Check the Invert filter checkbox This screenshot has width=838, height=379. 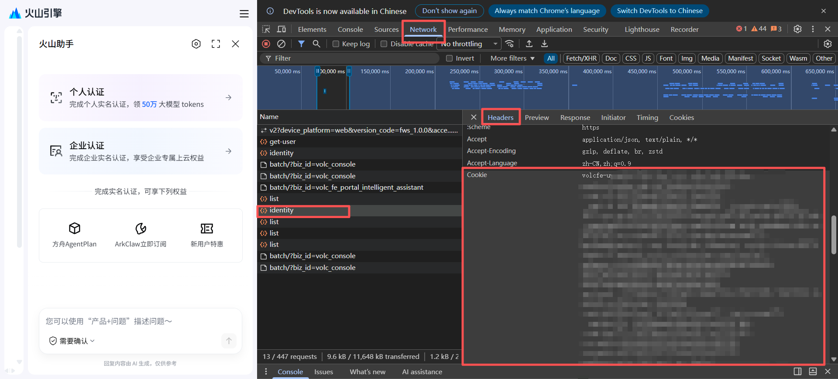(449, 58)
